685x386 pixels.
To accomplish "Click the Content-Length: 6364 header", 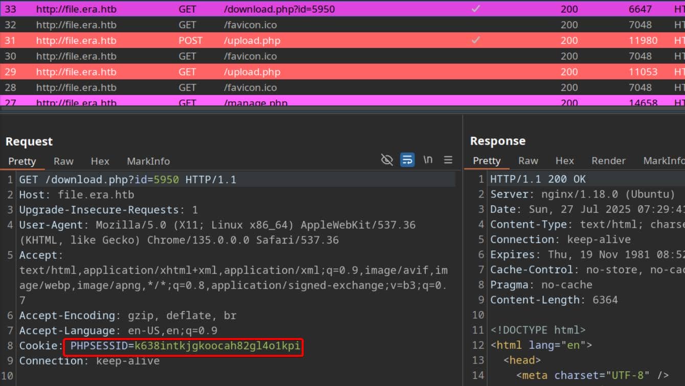I will pos(554,300).
